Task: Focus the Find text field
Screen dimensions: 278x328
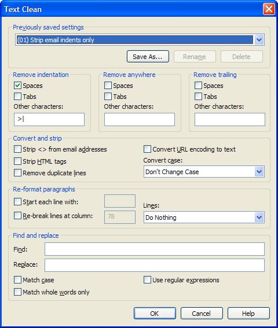Action: point(155,249)
